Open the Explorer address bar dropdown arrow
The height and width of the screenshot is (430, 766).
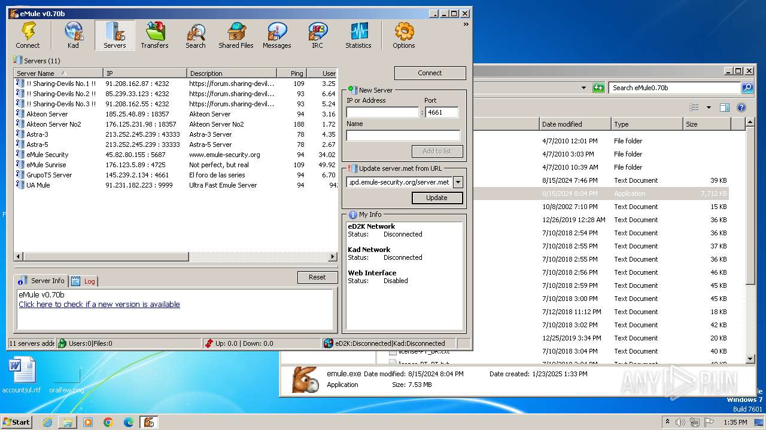click(583, 88)
